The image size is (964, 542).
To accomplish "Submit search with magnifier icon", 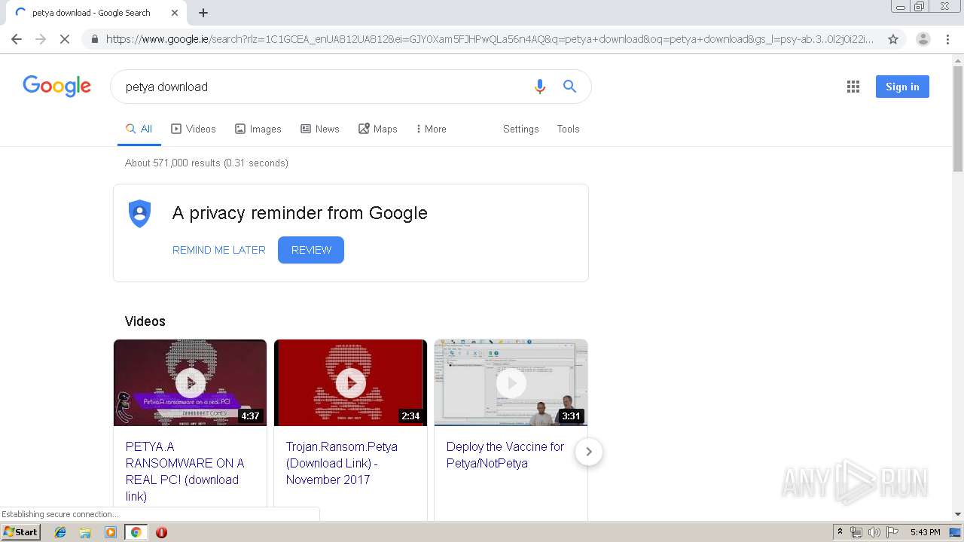I will tap(570, 87).
